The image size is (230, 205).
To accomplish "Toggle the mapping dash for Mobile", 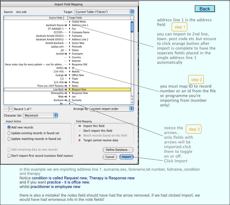I will 66,72.
